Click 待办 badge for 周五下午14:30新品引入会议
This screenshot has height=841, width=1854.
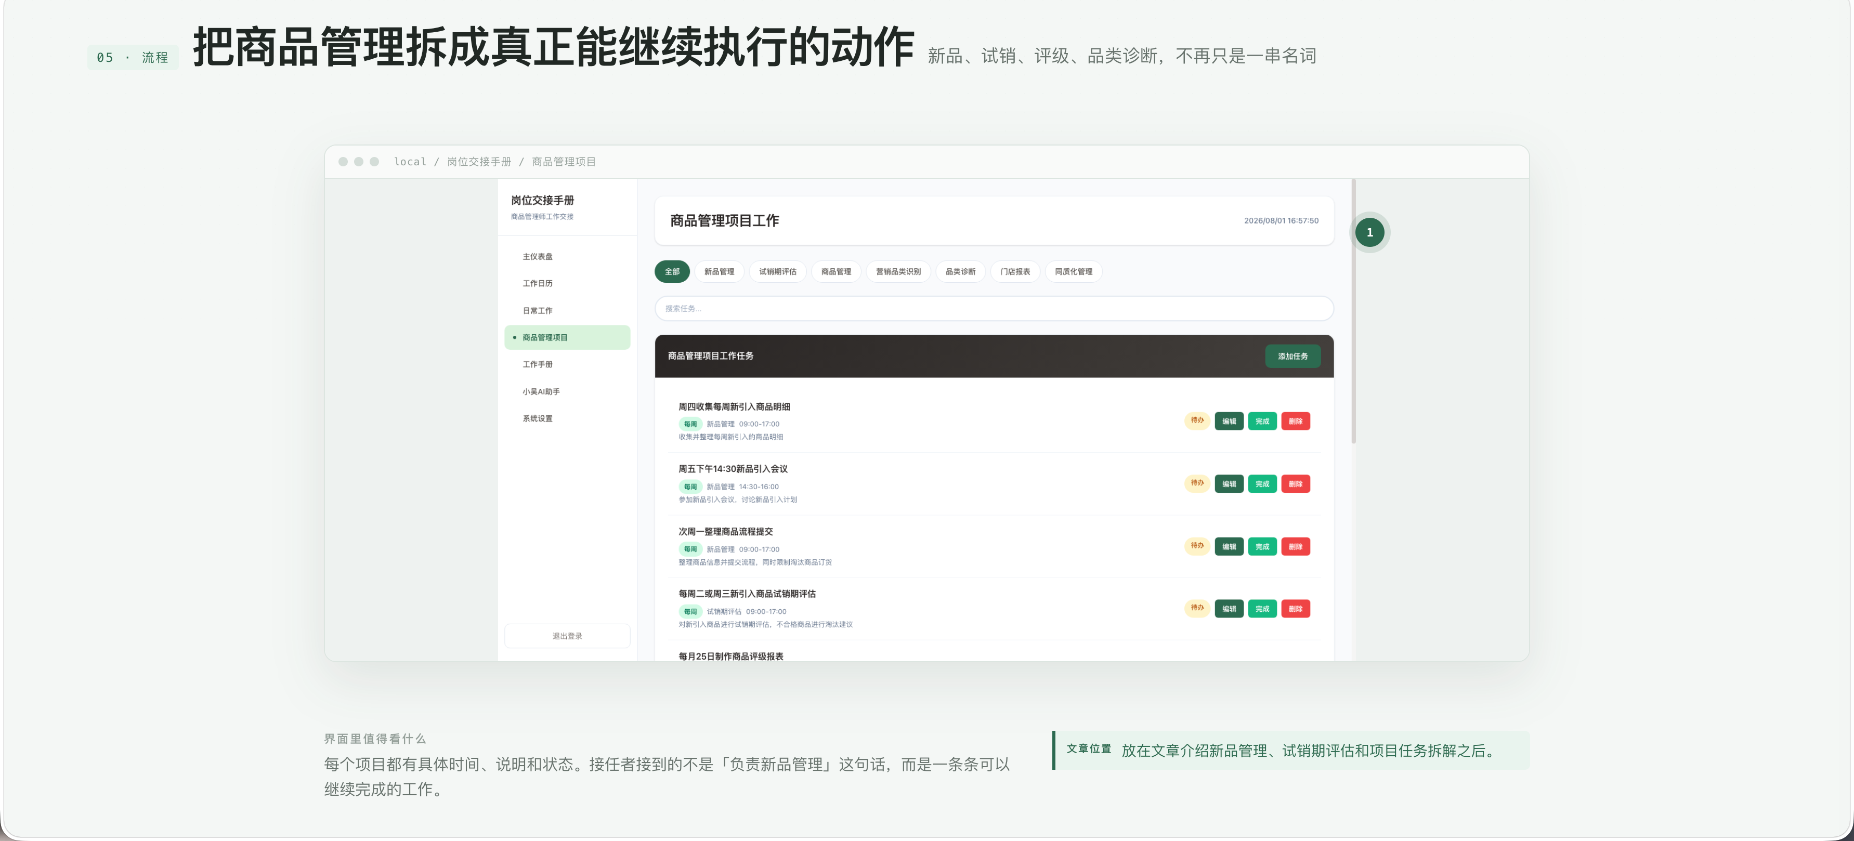pos(1196,483)
